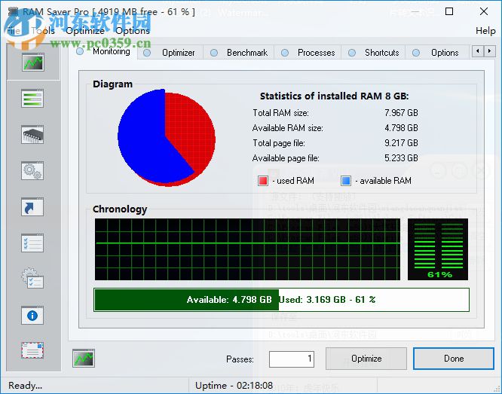Viewport: 502px width, 394px height.
Task: Switch to the Optimizer tab
Action: coord(170,53)
